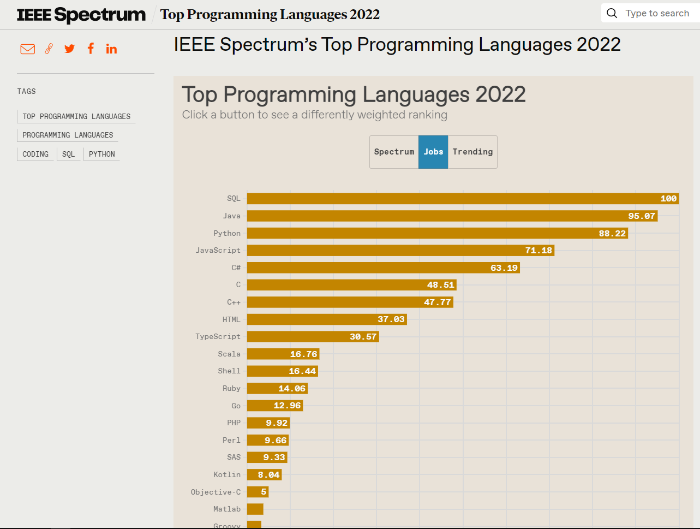Share on LinkedIn icon
The width and height of the screenshot is (700, 529).
[111, 49]
